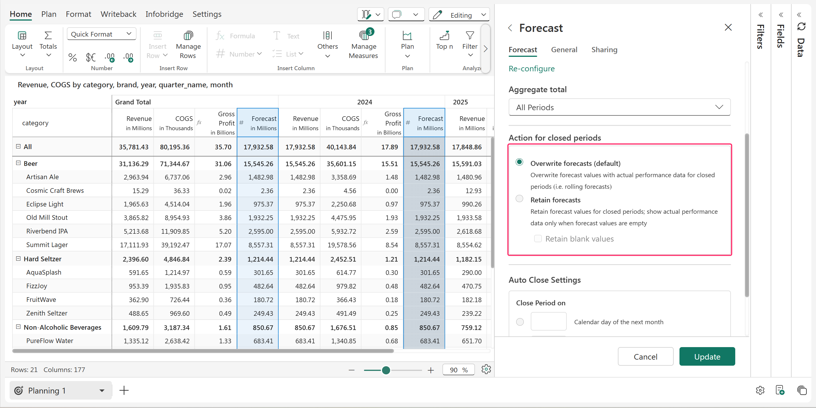The width and height of the screenshot is (816, 408).
Task: Click the Totals sigma icon
Action: pyautogui.click(x=48, y=36)
